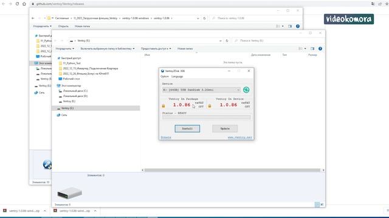The height and width of the screenshot is (218, 389).
Task: Open the Option menu in Ventoy2Disk
Action: coord(165,77)
